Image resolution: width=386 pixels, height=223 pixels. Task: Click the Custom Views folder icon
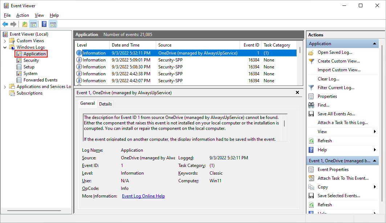pos(12,41)
